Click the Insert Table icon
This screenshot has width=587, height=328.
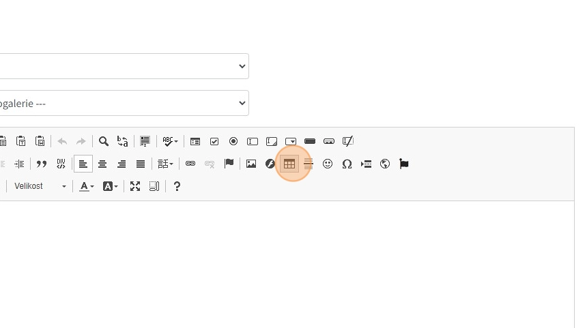coord(289,164)
